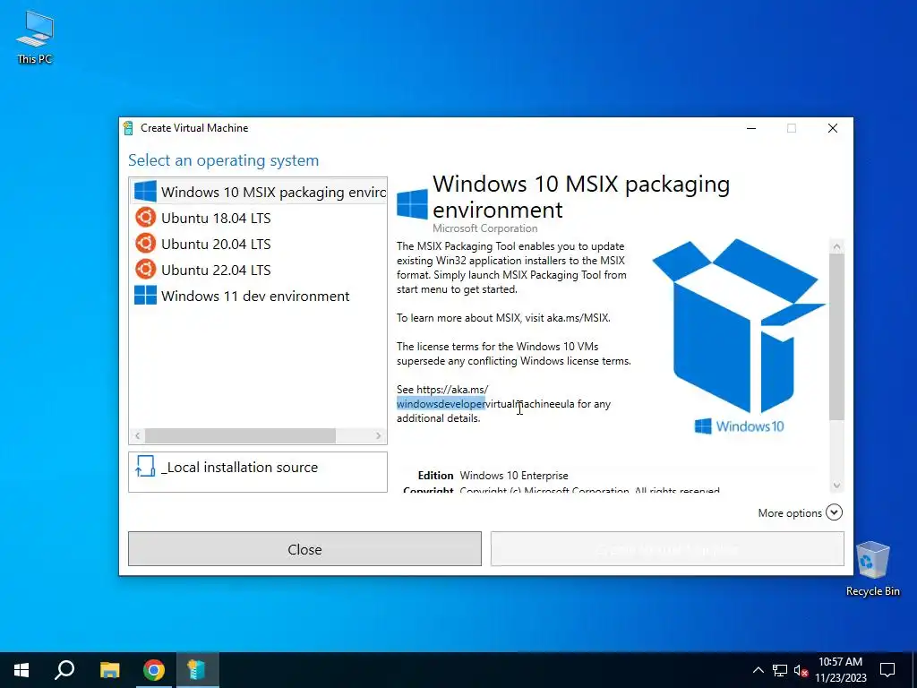Select Windows 10 MSIX packaging environment entry
Image resolution: width=917 pixels, height=688 pixels.
tap(258, 192)
